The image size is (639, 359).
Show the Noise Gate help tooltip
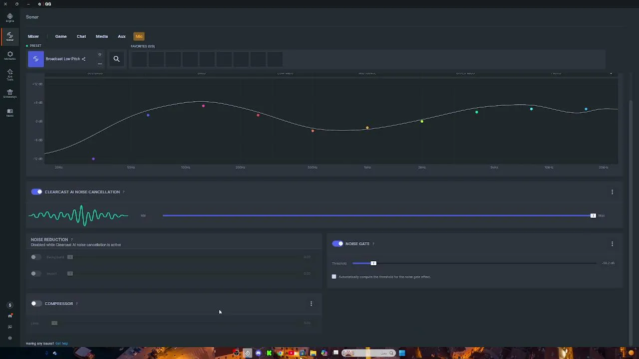(x=373, y=244)
